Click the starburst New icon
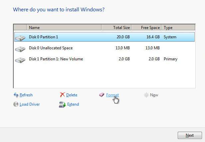Screen dimensions: 205x142 [x=146, y=95]
